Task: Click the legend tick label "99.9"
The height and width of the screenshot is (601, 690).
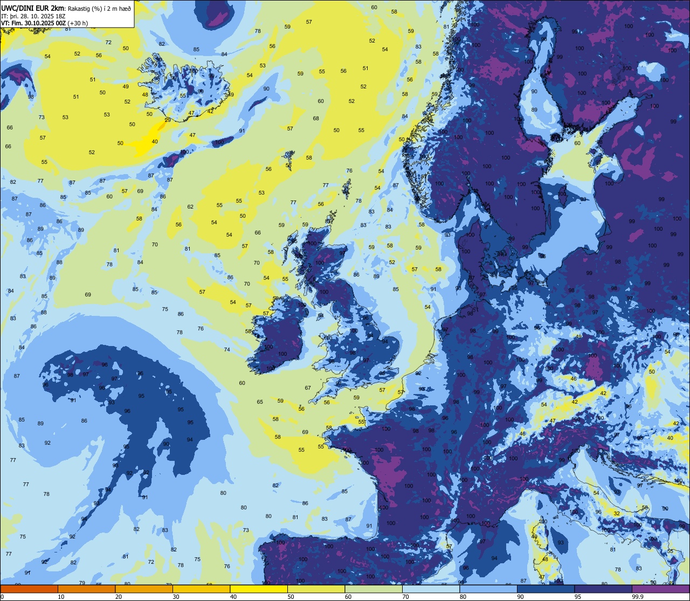Action: tap(638, 597)
